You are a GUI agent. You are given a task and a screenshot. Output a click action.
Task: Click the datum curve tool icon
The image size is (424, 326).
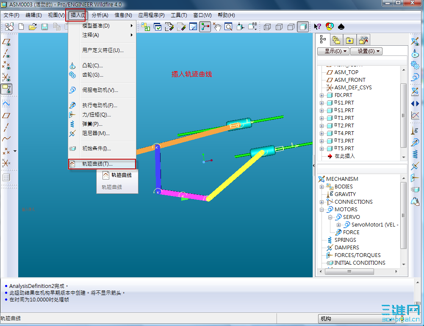pos(6,139)
